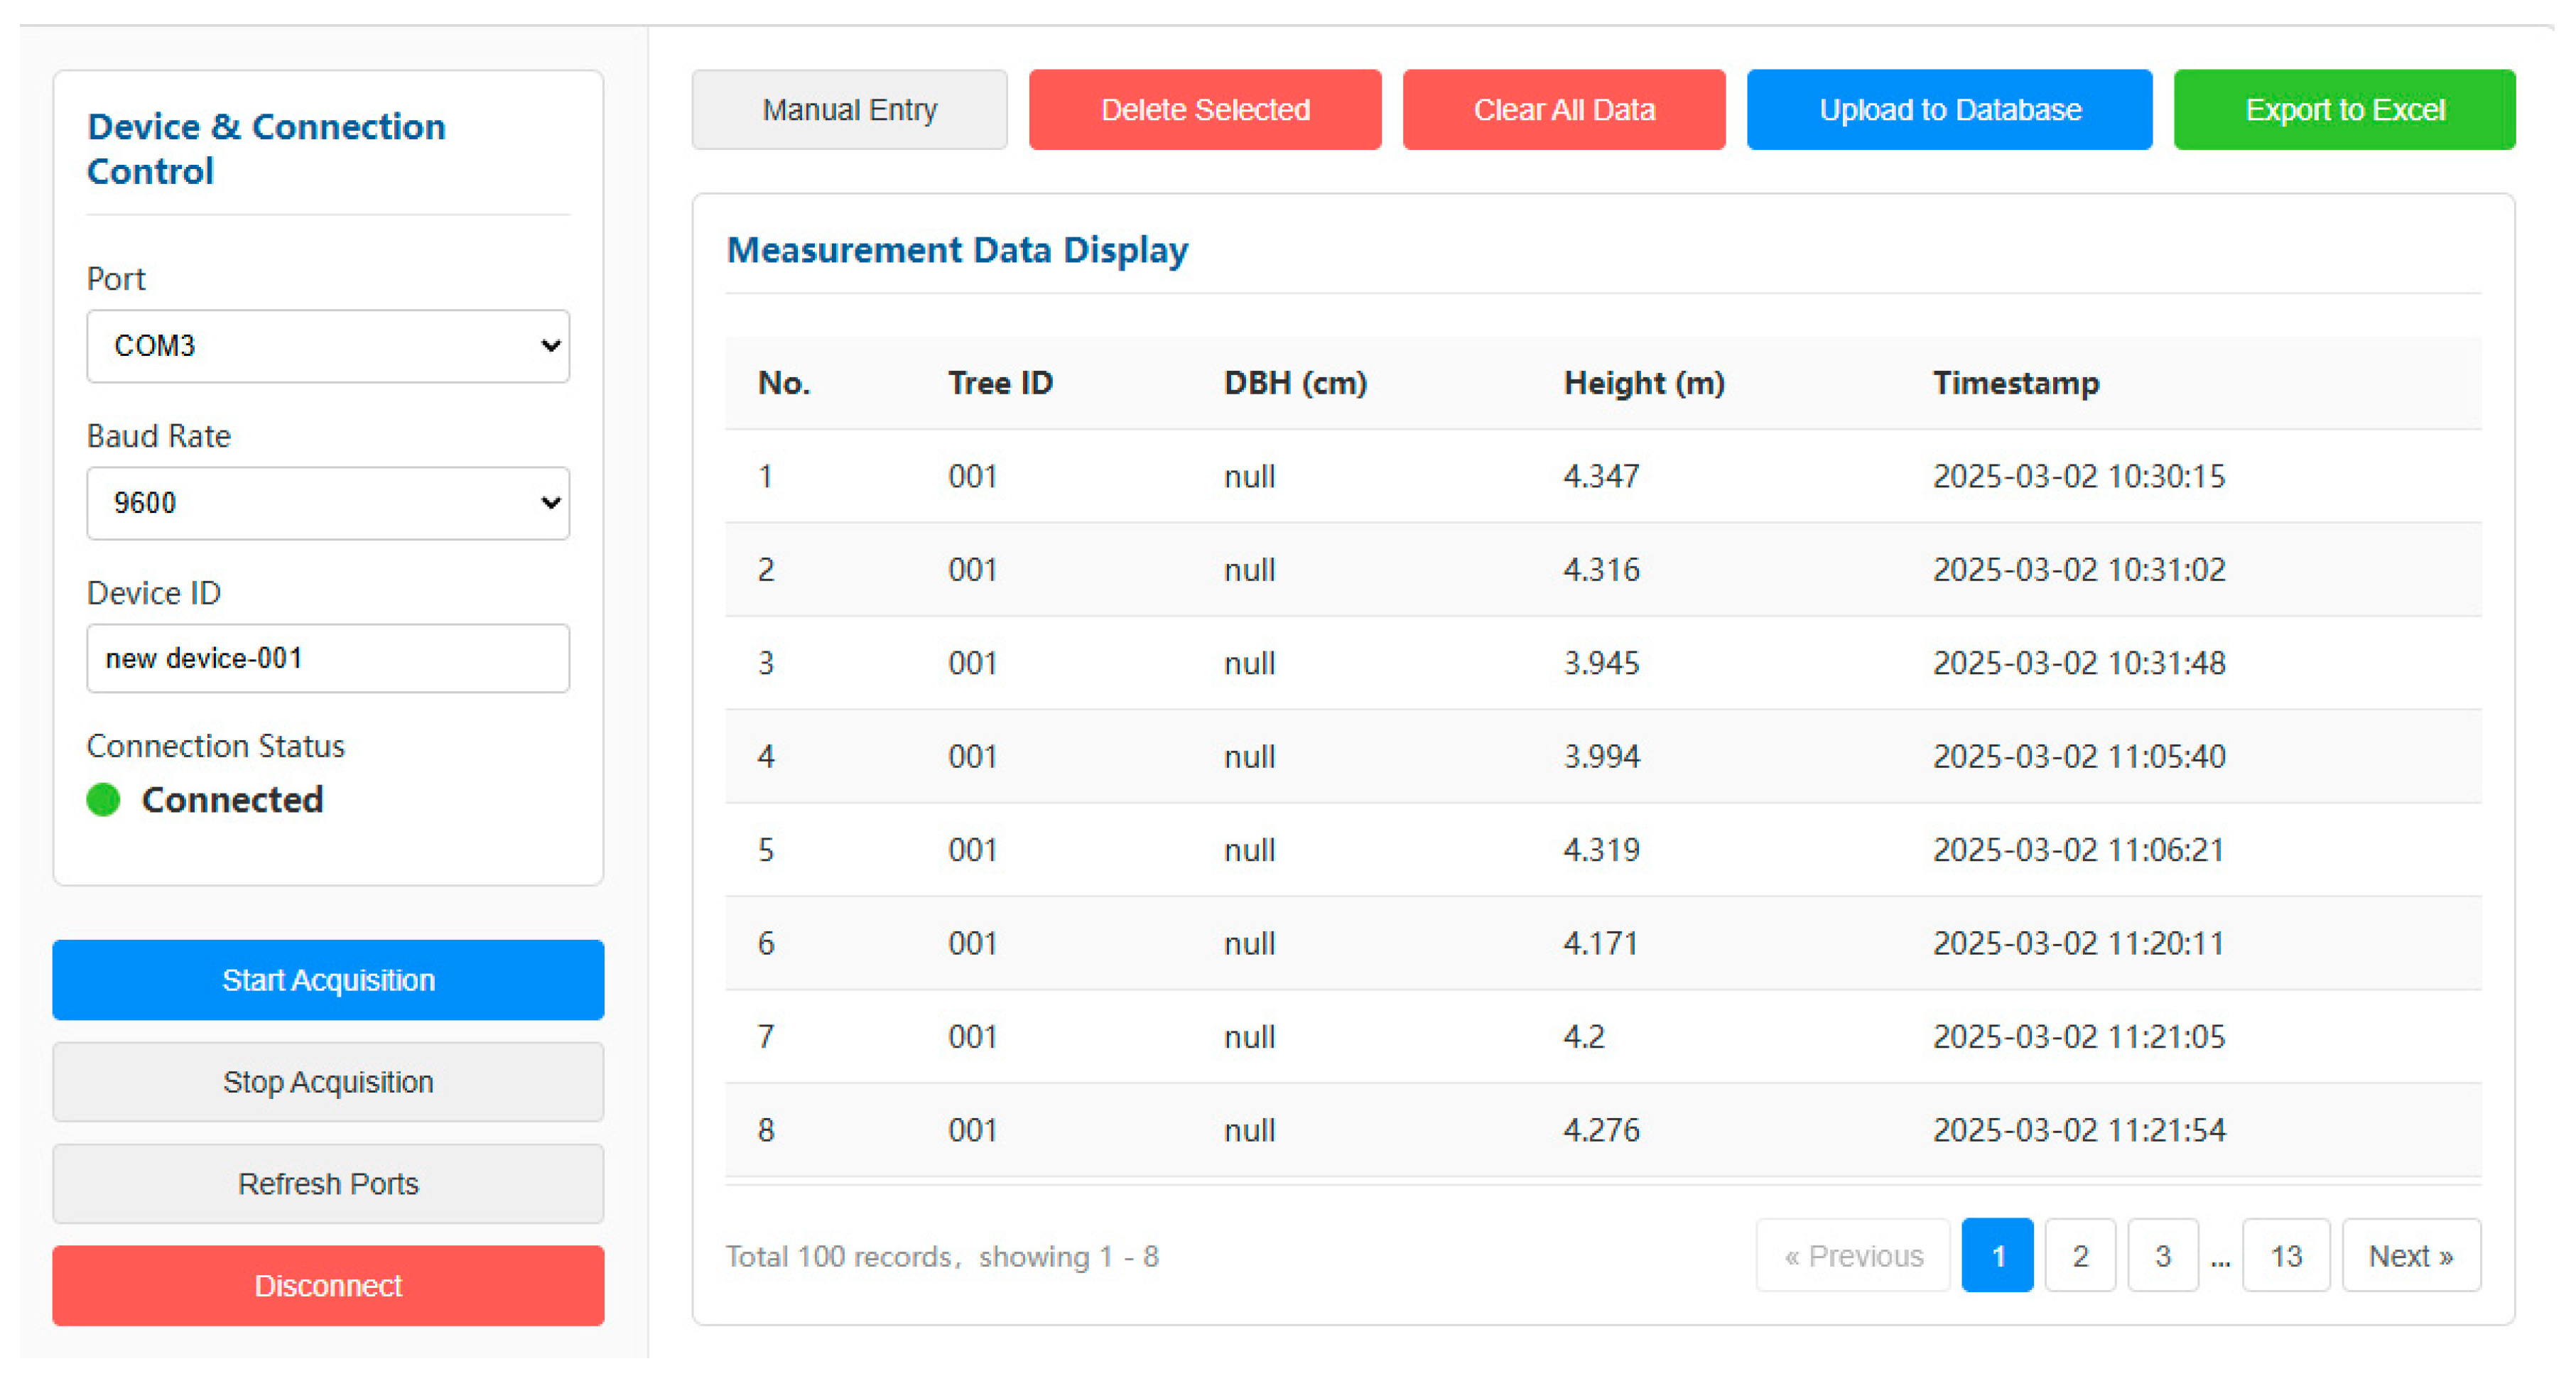Disconnect the device

[328, 1286]
